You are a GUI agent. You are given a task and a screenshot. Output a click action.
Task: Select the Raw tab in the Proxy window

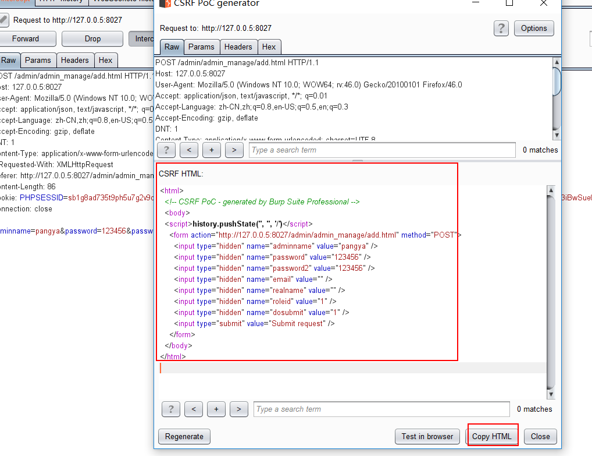(x=8, y=61)
